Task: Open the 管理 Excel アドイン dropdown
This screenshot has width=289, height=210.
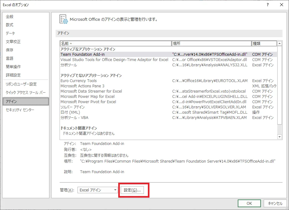Action: pyautogui.click(x=98, y=190)
